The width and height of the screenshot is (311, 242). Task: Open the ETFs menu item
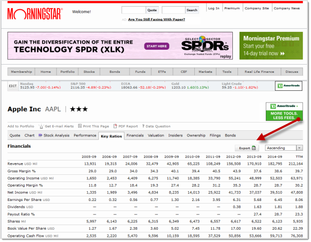point(162,72)
